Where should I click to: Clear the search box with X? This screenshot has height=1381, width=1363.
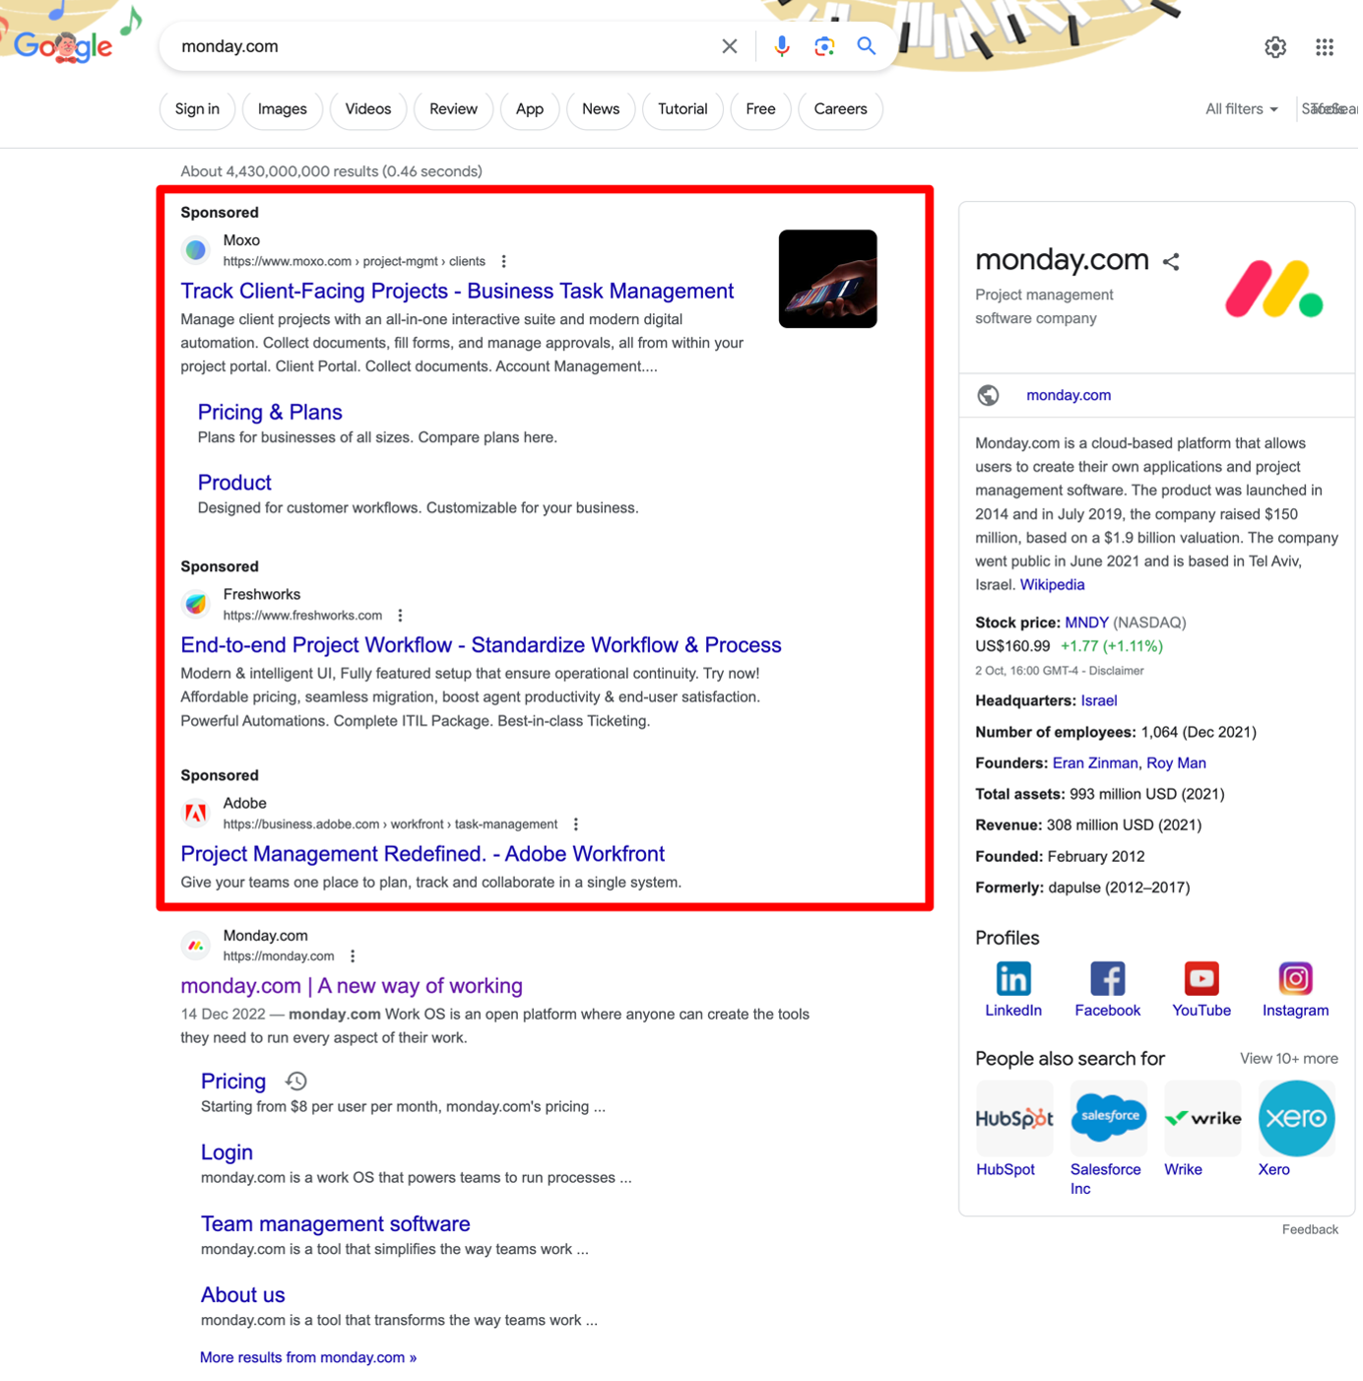[730, 46]
